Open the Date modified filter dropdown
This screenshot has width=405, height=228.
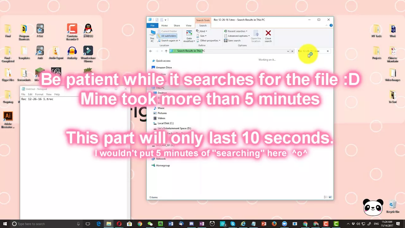click(x=189, y=36)
